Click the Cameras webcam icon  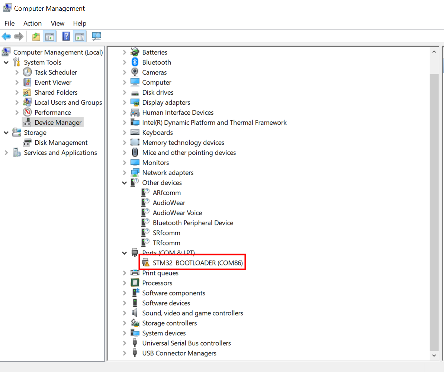(135, 72)
